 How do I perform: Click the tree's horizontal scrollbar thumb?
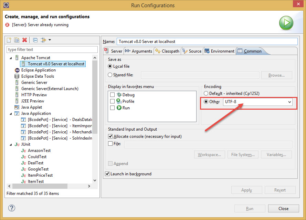[x=40, y=186]
